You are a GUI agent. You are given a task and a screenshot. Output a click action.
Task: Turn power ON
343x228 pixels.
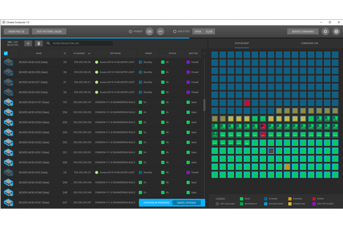pos(149,31)
